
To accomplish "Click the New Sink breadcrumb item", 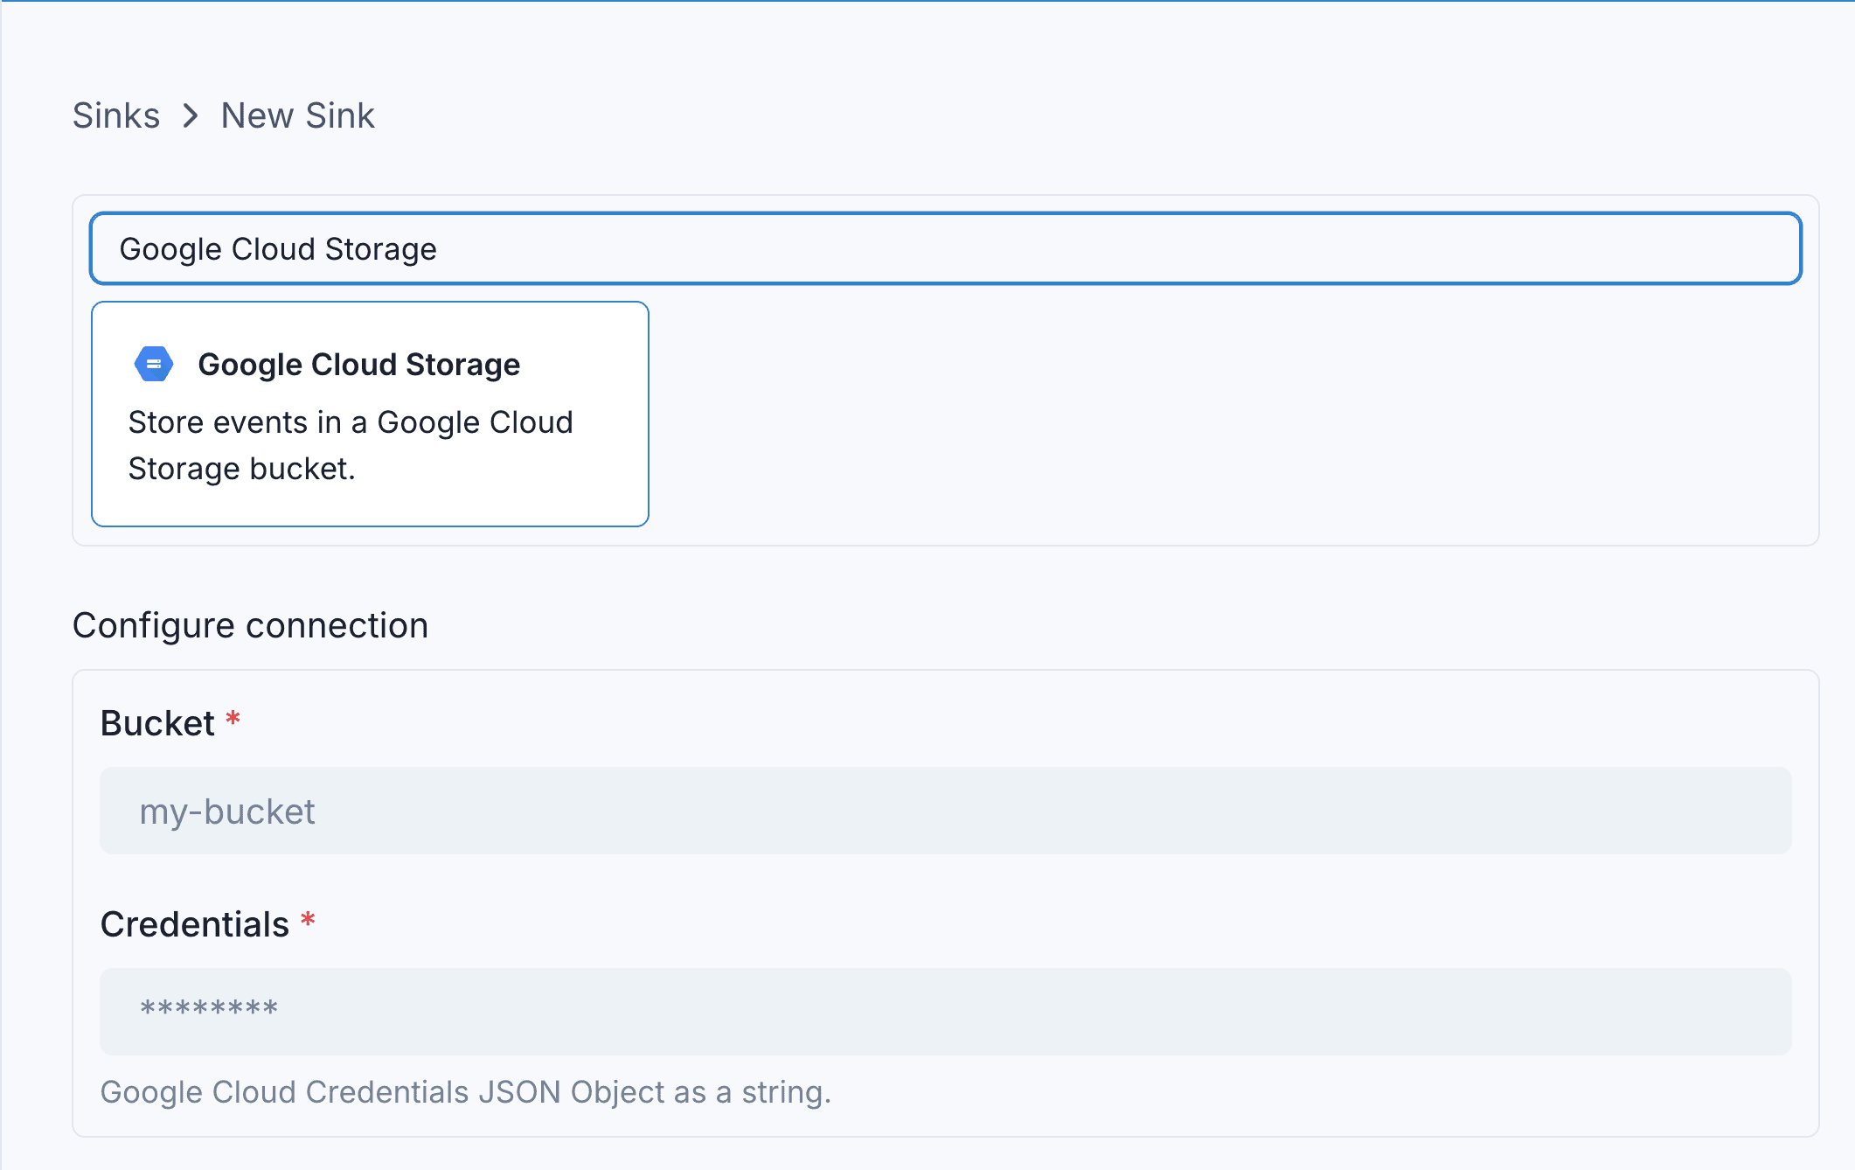I will pyautogui.click(x=297, y=115).
